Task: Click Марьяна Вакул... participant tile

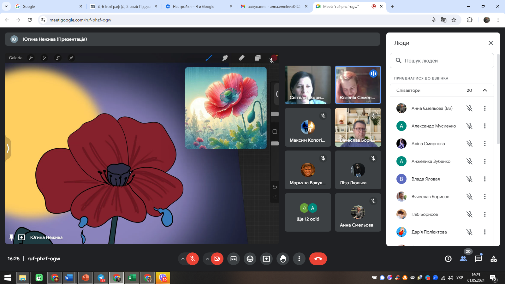Action: coord(308,170)
